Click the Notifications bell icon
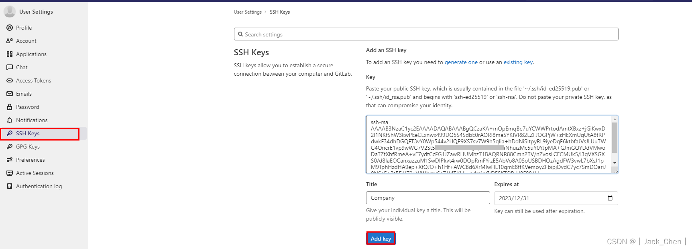This screenshot has height=249, width=692. [10, 120]
